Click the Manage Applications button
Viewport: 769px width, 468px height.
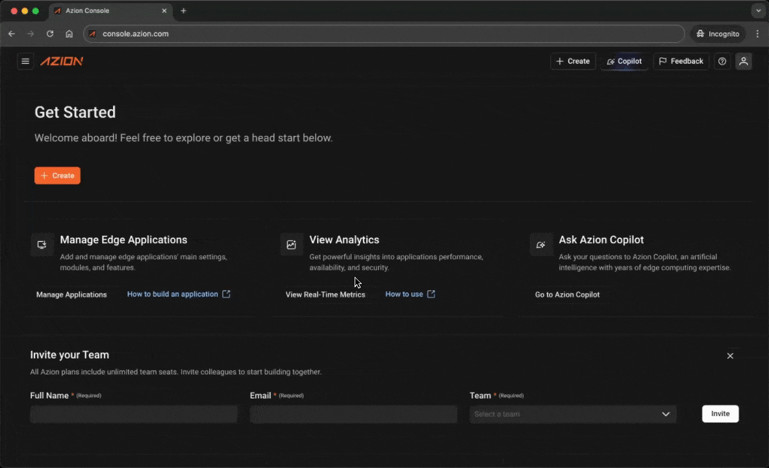[71, 294]
